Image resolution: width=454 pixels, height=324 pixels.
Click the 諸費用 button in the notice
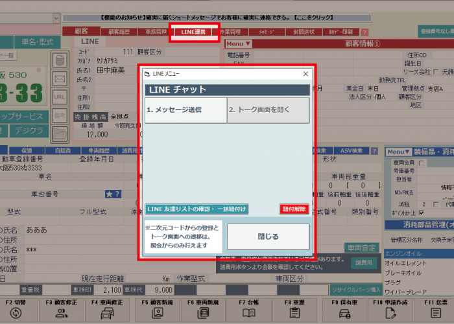click(364, 262)
